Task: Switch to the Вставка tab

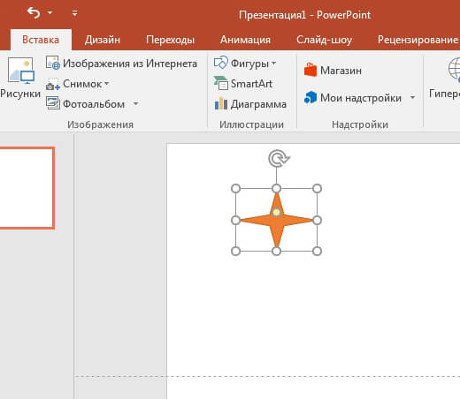Action: click(41, 40)
